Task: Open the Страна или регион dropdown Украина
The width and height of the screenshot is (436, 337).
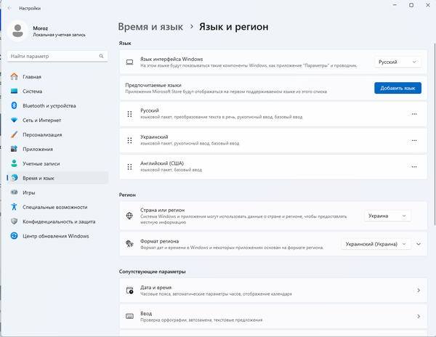Action: tap(387, 216)
